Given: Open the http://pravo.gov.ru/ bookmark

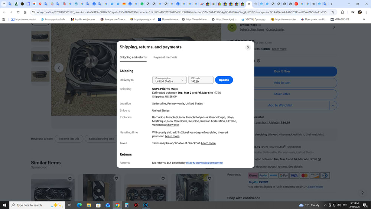Looking at the screenshot, I should pyautogui.click(x=143, y=19).
